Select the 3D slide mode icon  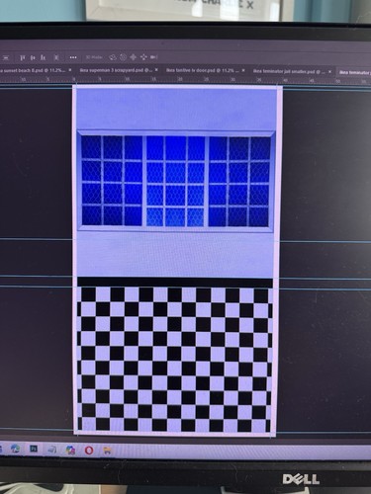[x=143, y=57]
